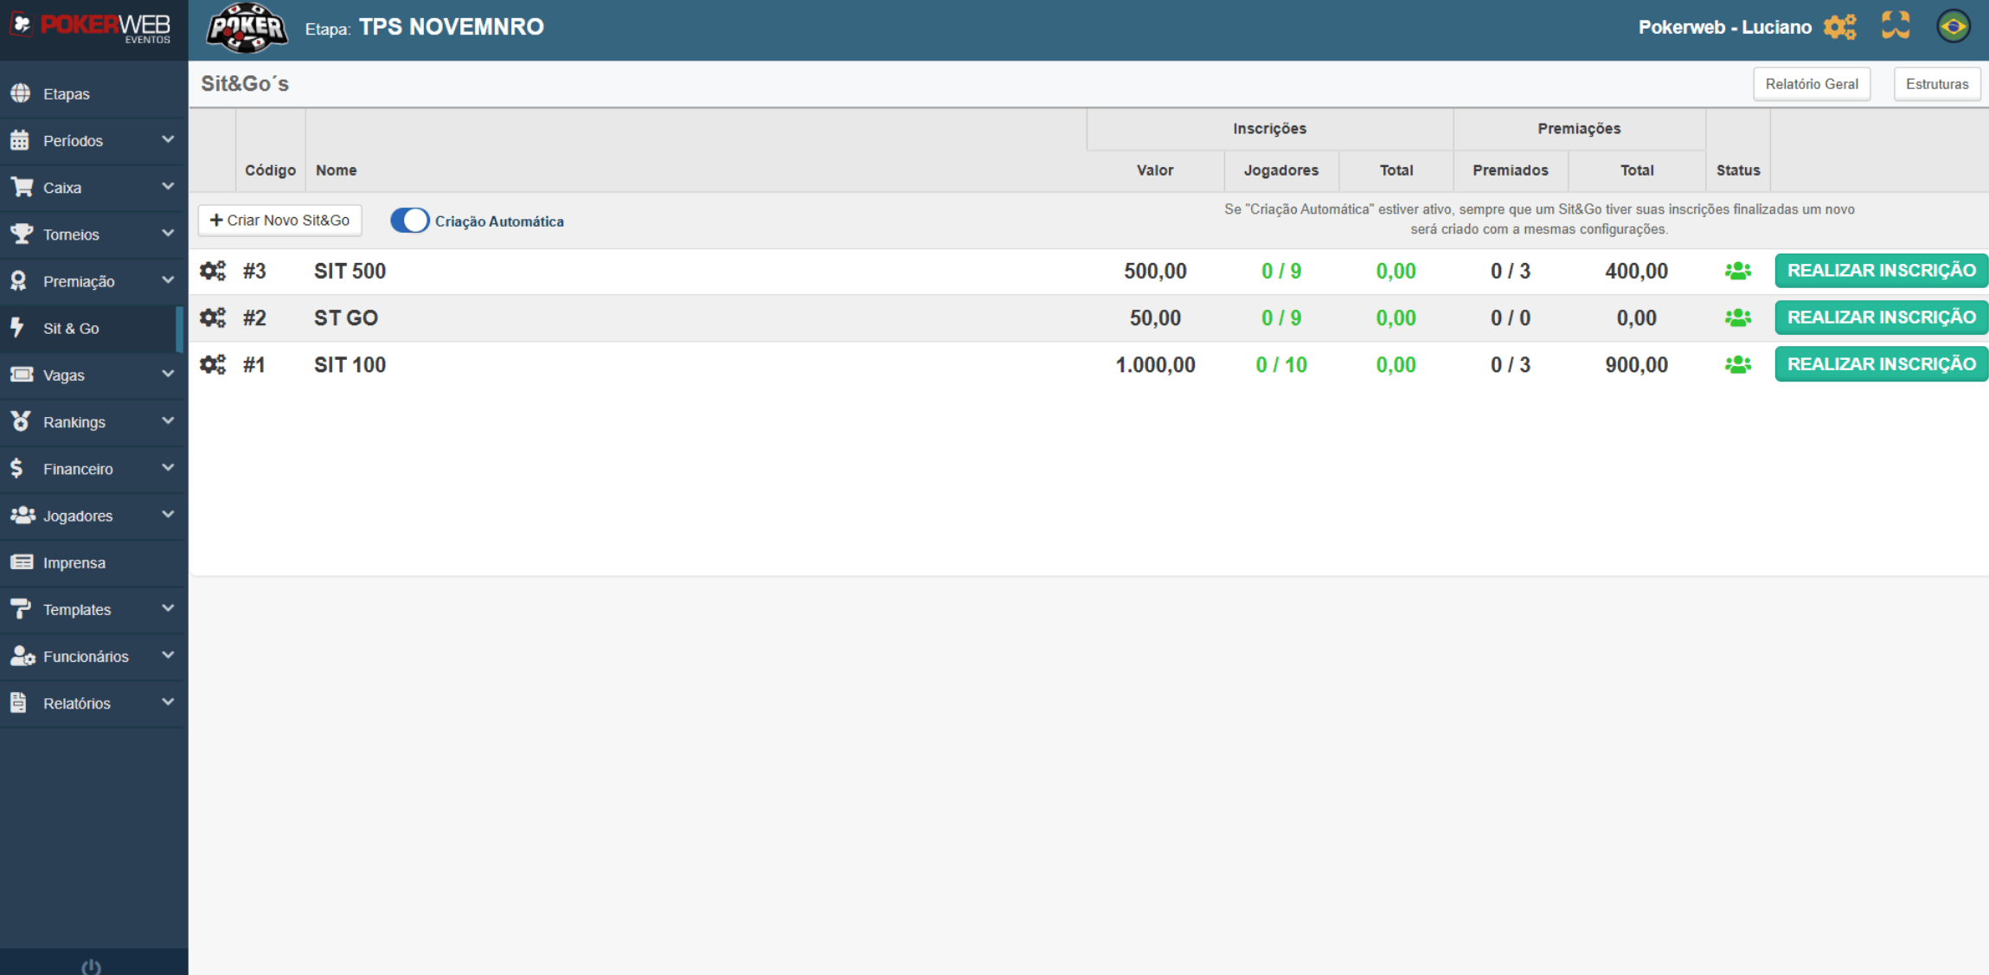
Task: Click Realizar Inscrição for ST GO
Action: coord(1881,318)
